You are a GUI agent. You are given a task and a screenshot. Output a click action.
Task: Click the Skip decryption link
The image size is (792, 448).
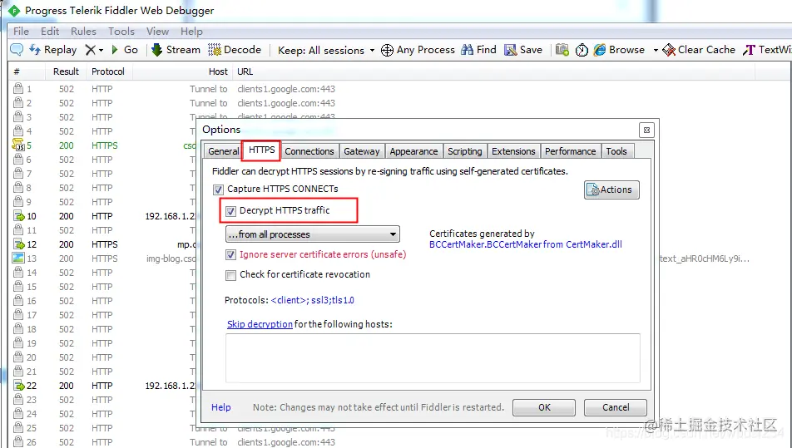260,324
